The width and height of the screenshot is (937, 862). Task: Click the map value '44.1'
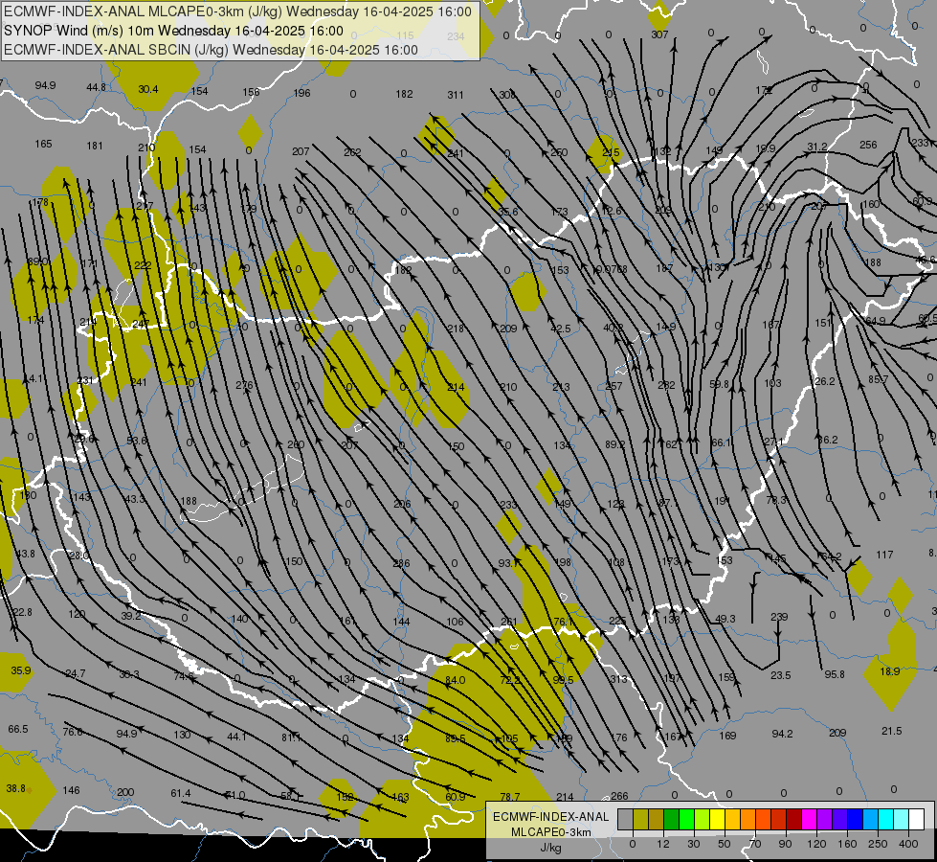(x=237, y=737)
